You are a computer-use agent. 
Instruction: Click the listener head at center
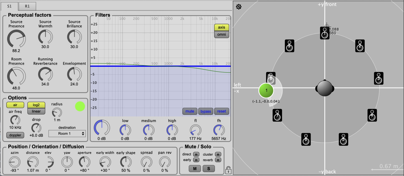click(x=325, y=88)
